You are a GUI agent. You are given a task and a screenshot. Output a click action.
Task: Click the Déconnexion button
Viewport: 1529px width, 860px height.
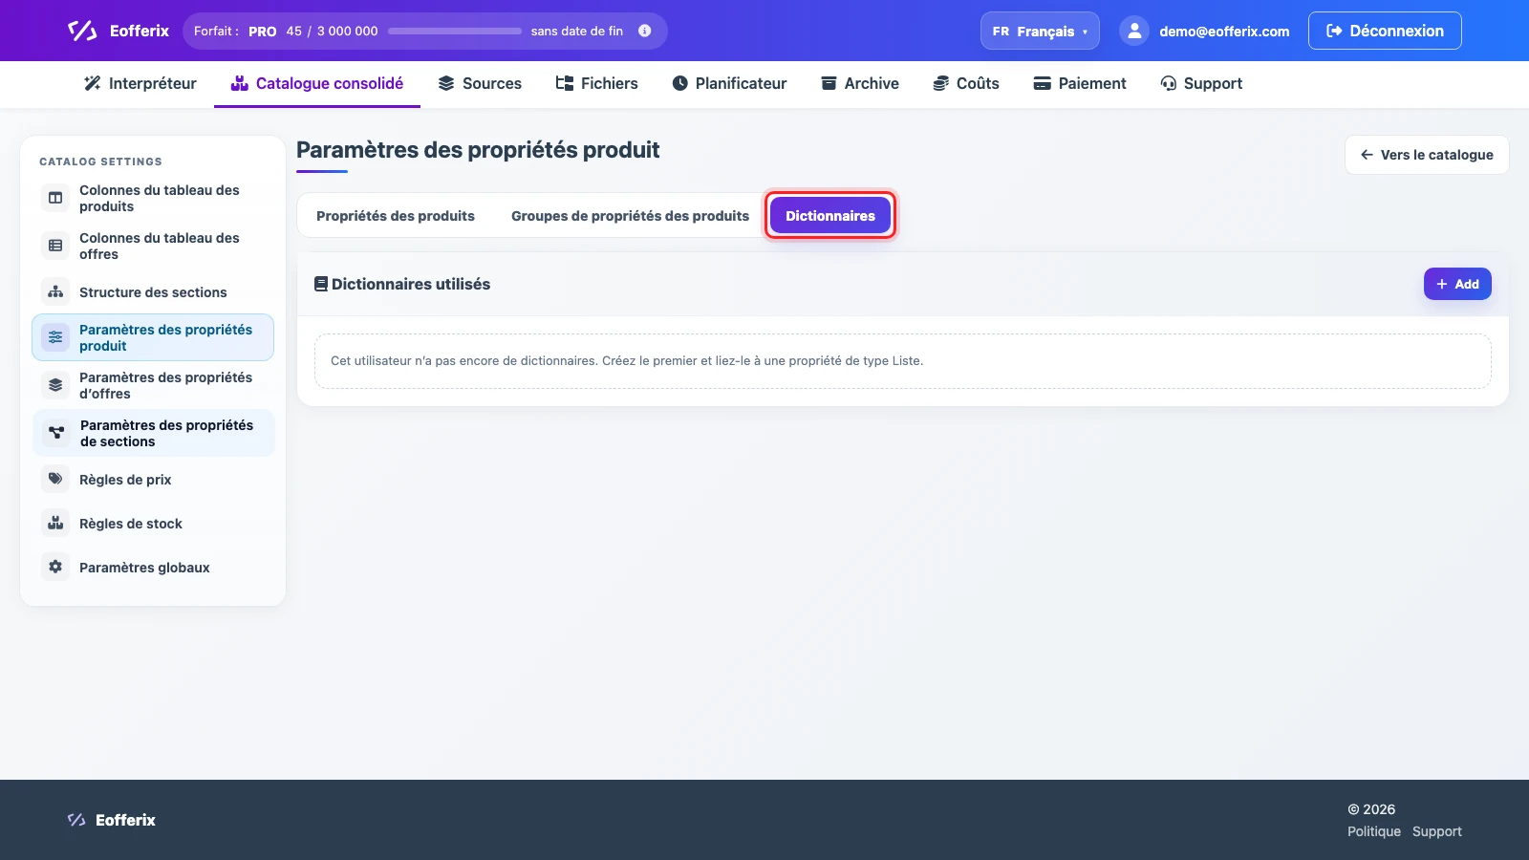click(x=1385, y=31)
